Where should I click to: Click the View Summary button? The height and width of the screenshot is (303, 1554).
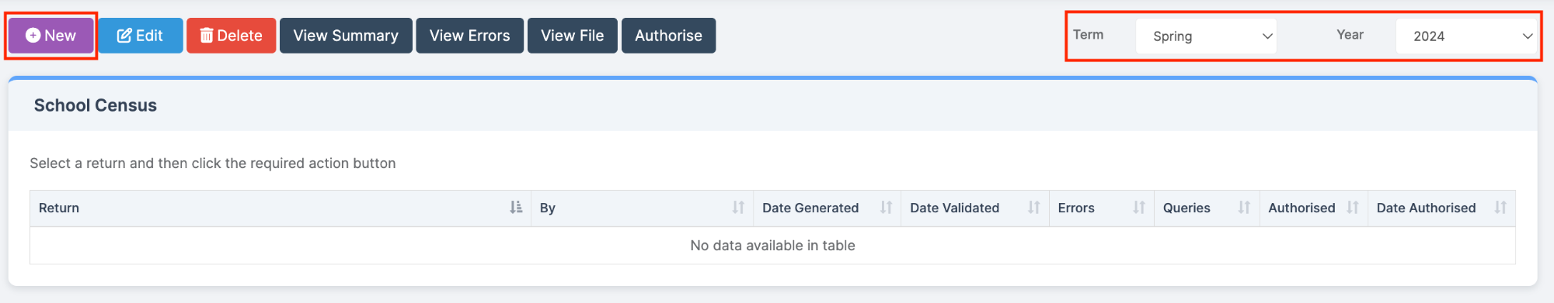pos(346,36)
